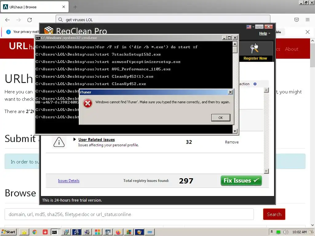
Task: Click 'This is 24-hours free trial version' text
Action: (72, 200)
